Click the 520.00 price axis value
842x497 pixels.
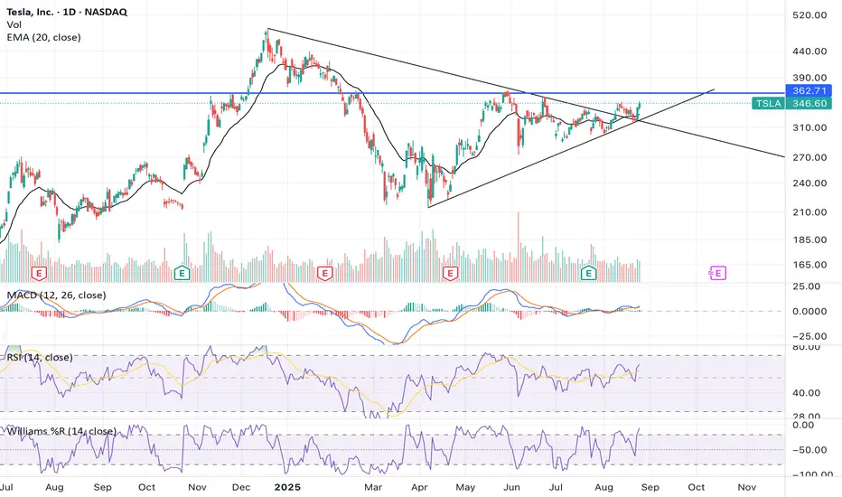point(809,15)
